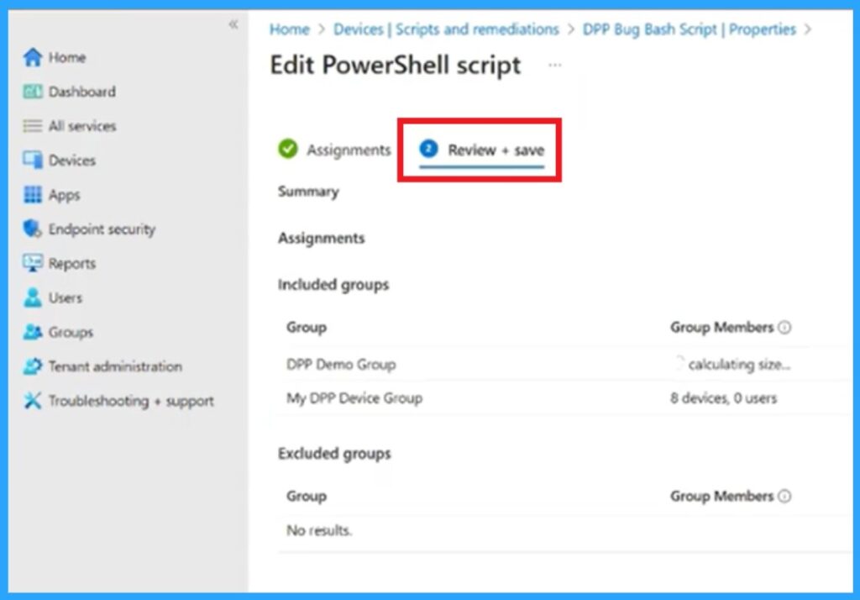Open Tenant administration
The height and width of the screenshot is (600, 860).
tap(34, 367)
